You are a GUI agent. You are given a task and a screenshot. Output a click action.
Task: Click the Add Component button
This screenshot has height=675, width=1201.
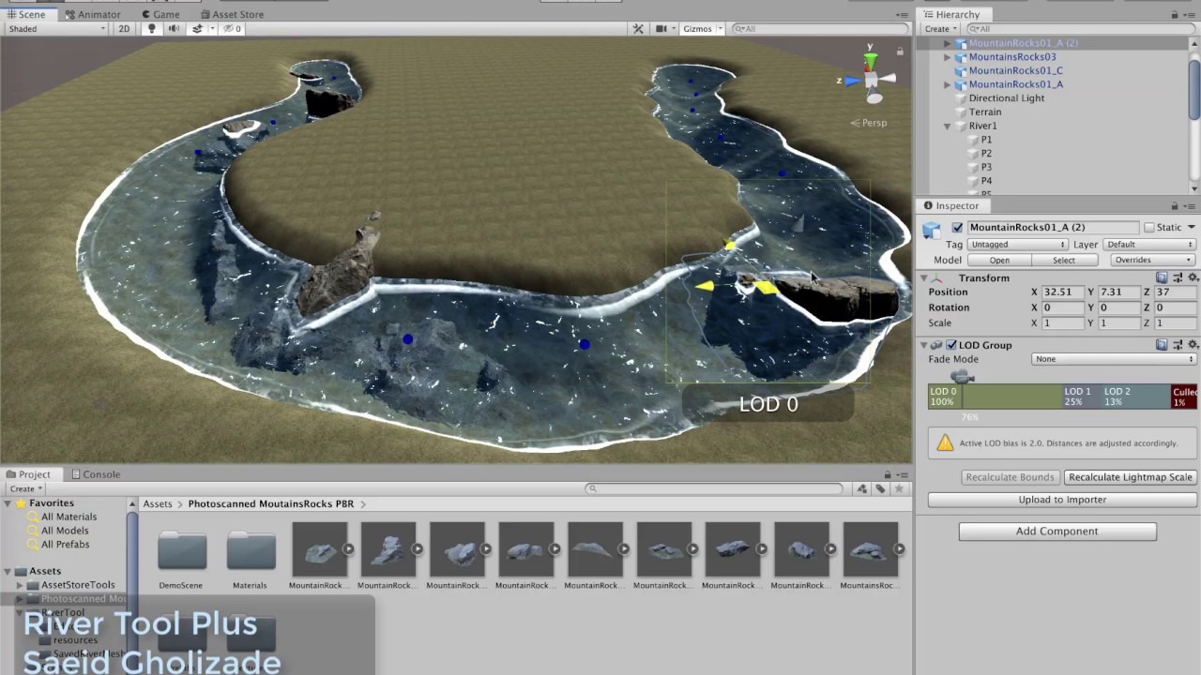[x=1057, y=532]
